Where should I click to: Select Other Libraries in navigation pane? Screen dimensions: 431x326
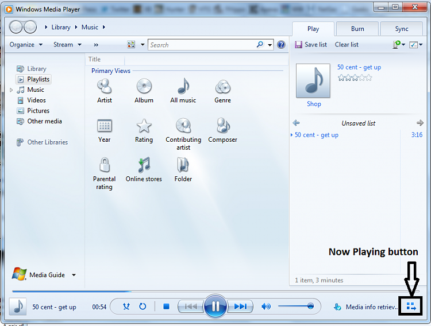pos(42,142)
